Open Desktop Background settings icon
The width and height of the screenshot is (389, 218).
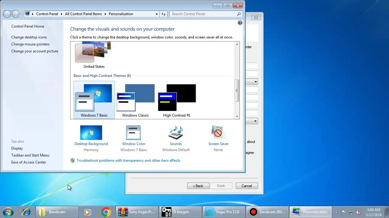click(91, 133)
